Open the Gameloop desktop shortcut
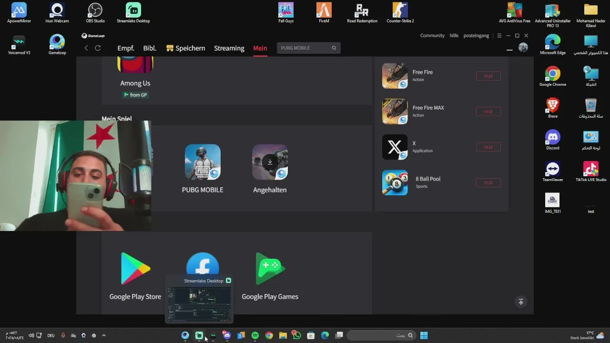 (x=57, y=45)
